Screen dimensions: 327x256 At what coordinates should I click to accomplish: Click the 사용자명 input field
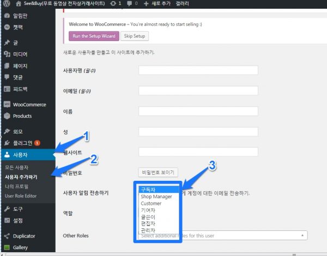[x=198, y=70]
